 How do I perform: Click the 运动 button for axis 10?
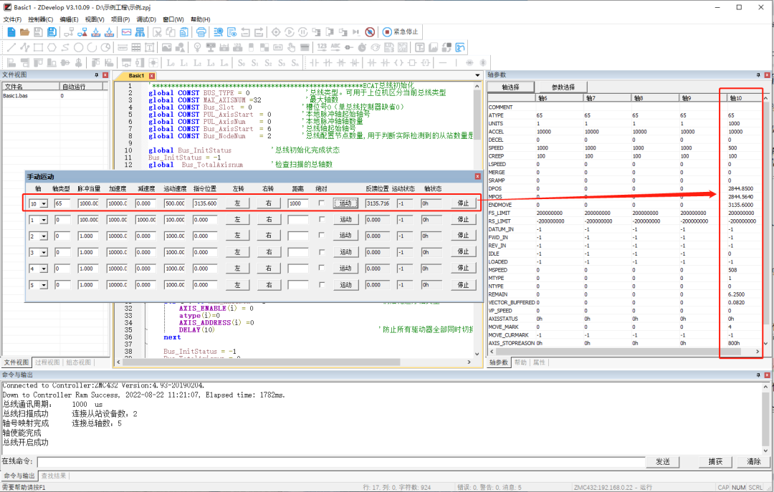(x=345, y=203)
